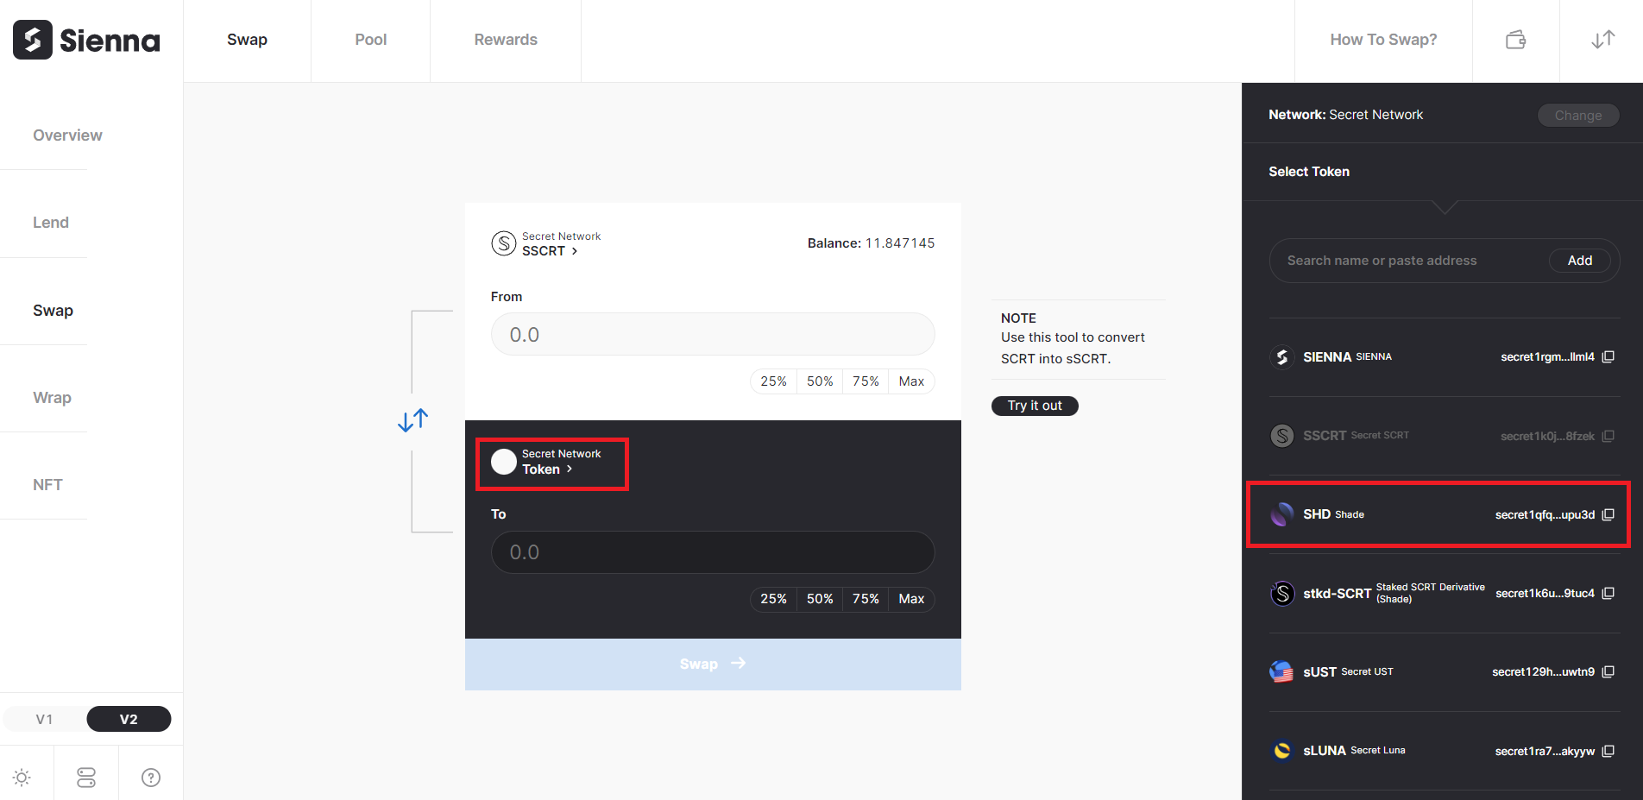Select 25% in From section
Screen dimensions: 1643x800
click(773, 381)
